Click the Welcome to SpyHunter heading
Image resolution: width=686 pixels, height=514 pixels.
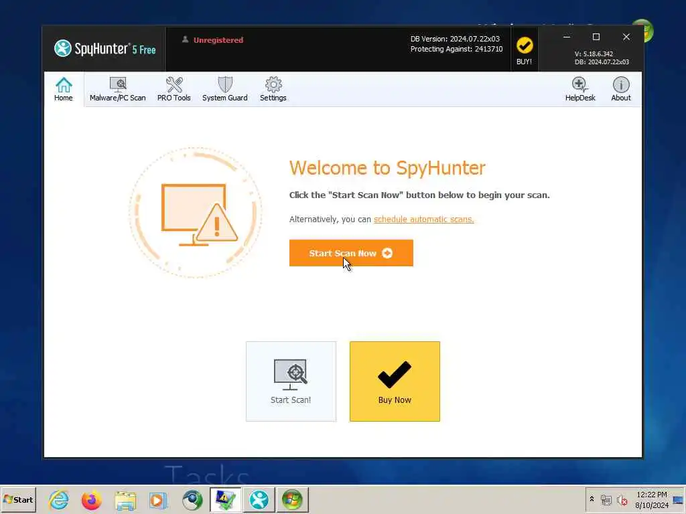pyautogui.click(x=387, y=168)
